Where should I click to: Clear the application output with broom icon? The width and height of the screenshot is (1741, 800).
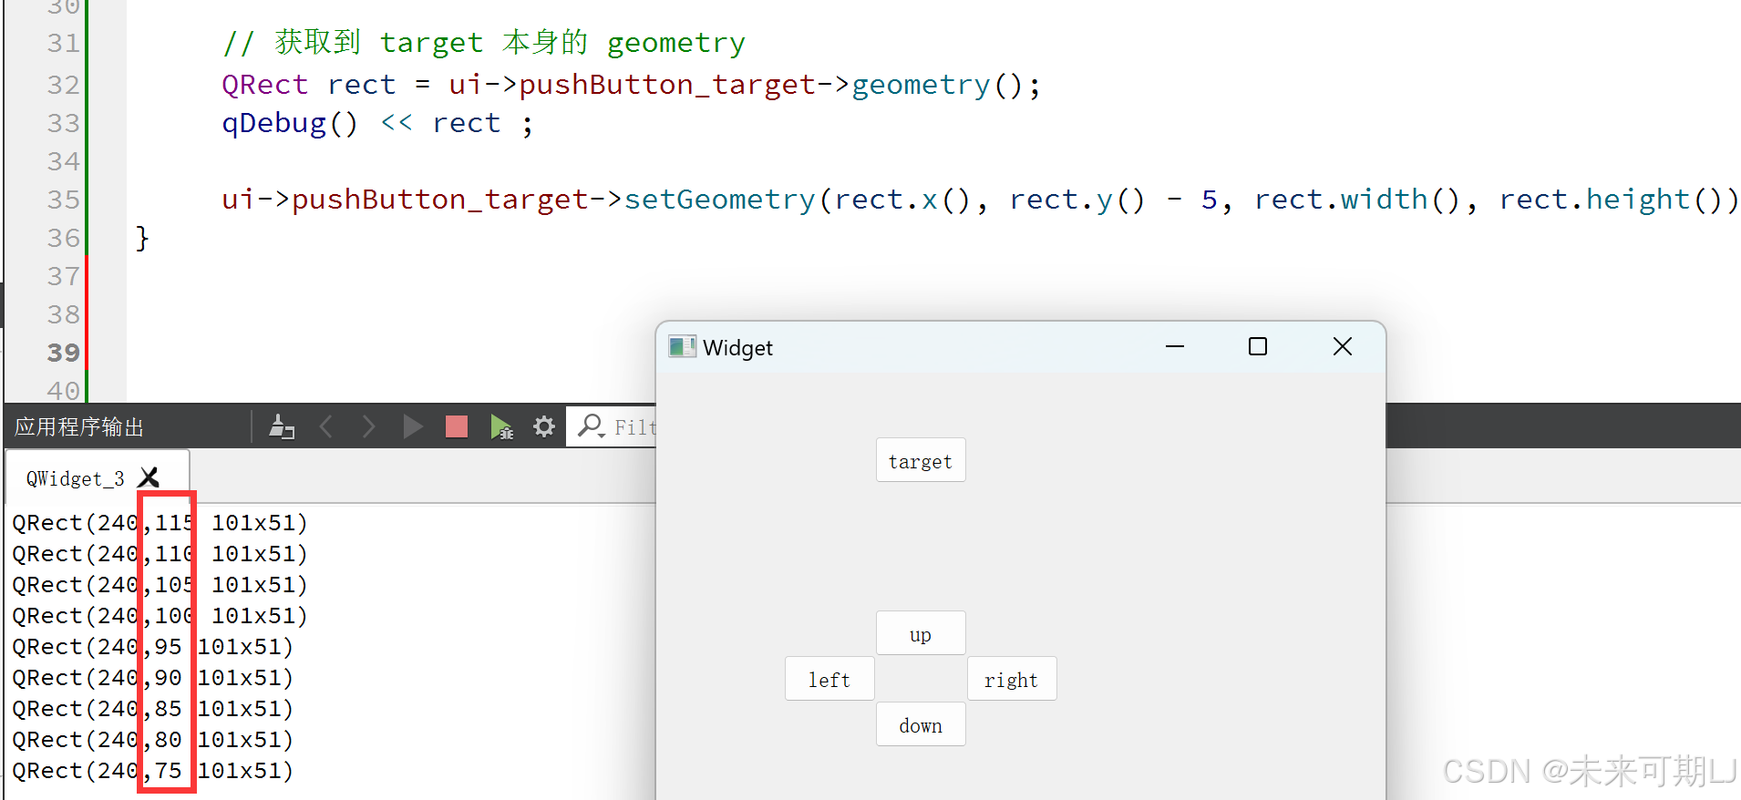coord(282,426)
